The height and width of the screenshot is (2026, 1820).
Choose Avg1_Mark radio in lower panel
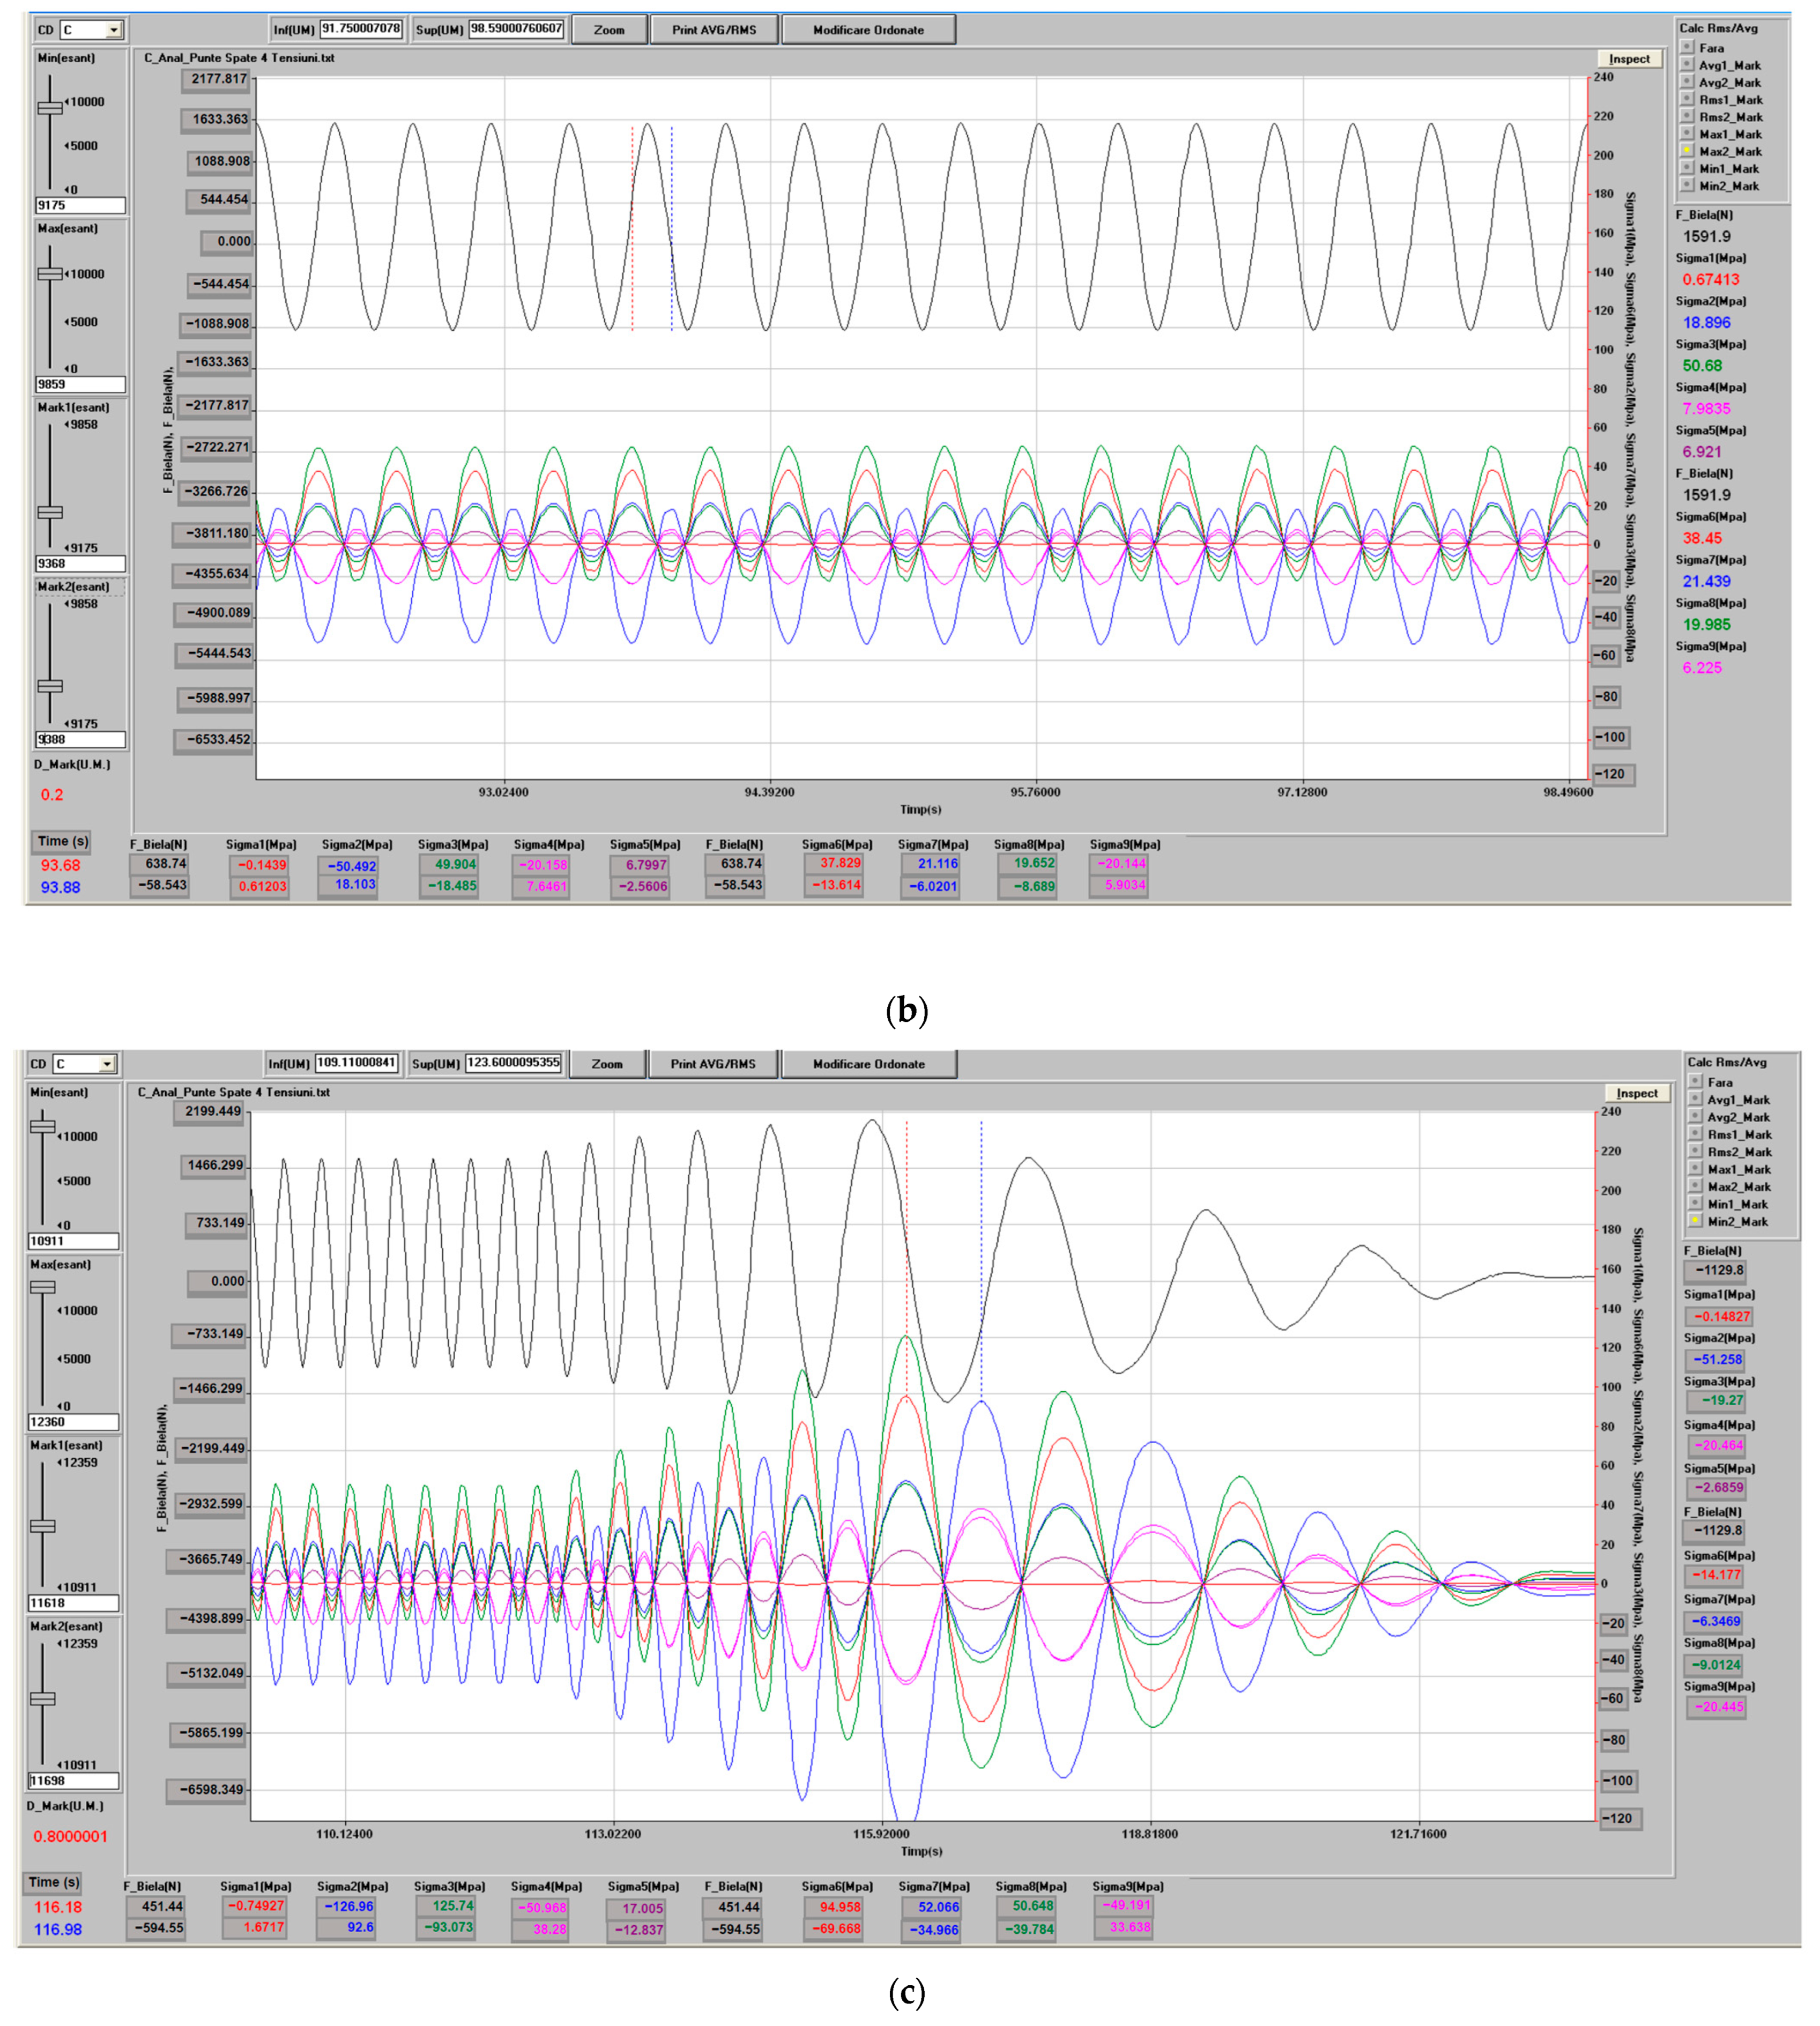[x=1695, y=1099]
